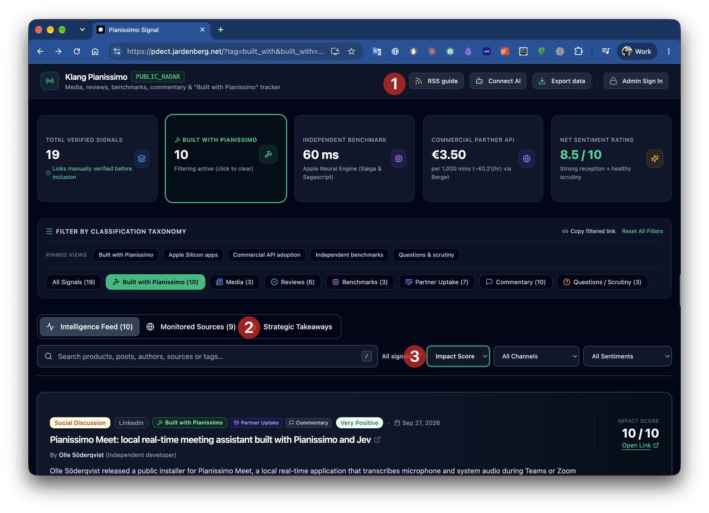Open the SAS extension icon
The height and width of the screenshot is (513, 709).
pos(486,52)
